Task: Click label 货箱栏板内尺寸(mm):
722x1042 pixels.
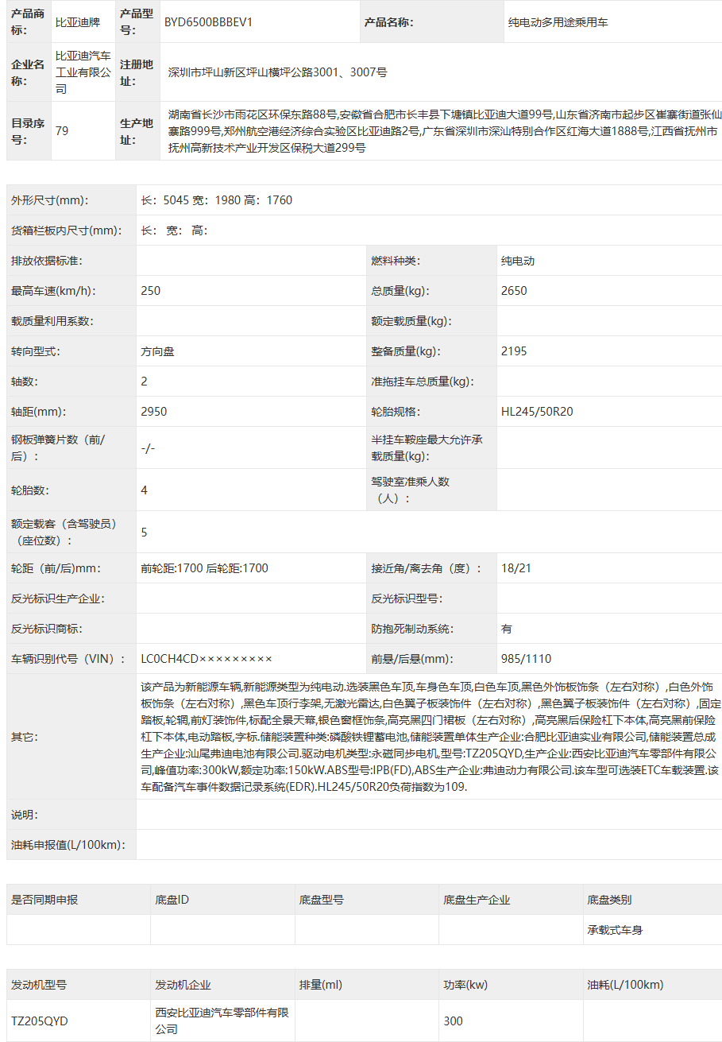Action: (x=67, y=230)
